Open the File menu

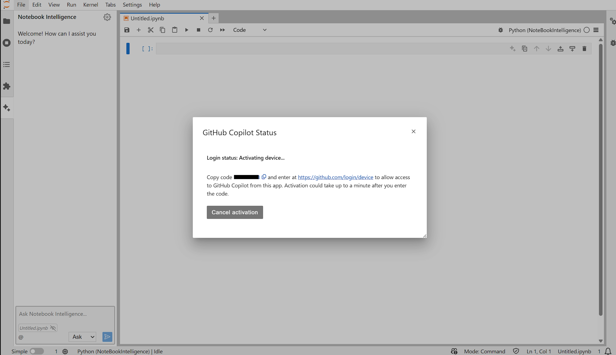(x=21, y=5)
